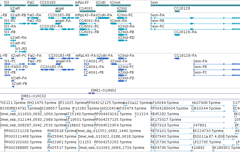
Task: Open the LP10044.5prime EST
Action: coord(171,105)
